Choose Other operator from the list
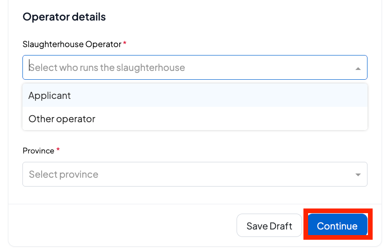The image size is (389, 250). (195, 119)
